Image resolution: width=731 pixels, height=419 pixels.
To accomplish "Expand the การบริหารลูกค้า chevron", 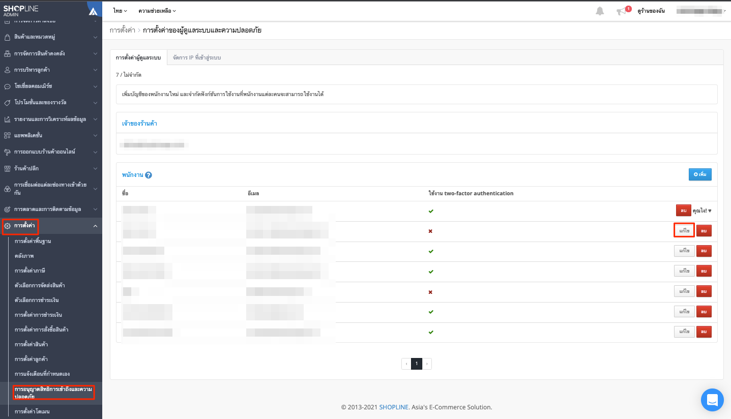I will tap(95, 70).
